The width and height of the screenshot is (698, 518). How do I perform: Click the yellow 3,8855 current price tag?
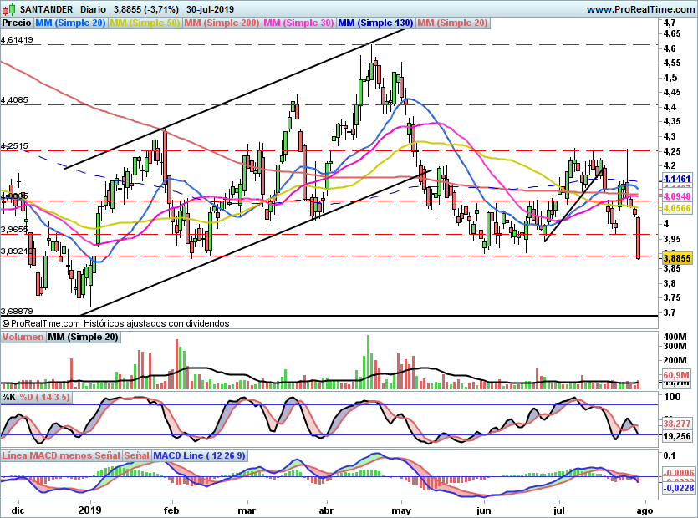coord(677,258)
